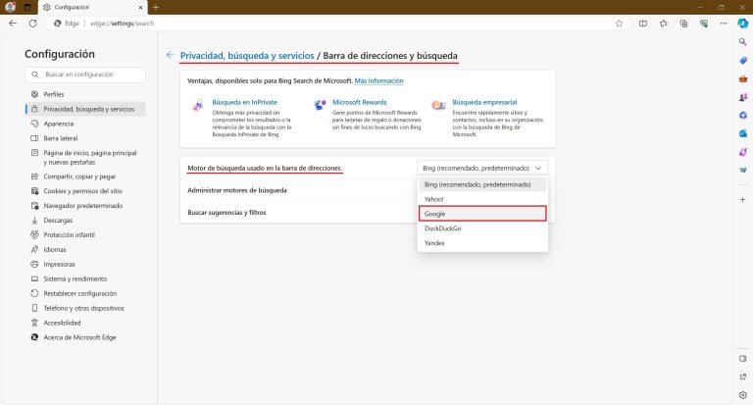Click the open-in-new-window icon in sidebar

pyautogui.click(x=743, y=377)
